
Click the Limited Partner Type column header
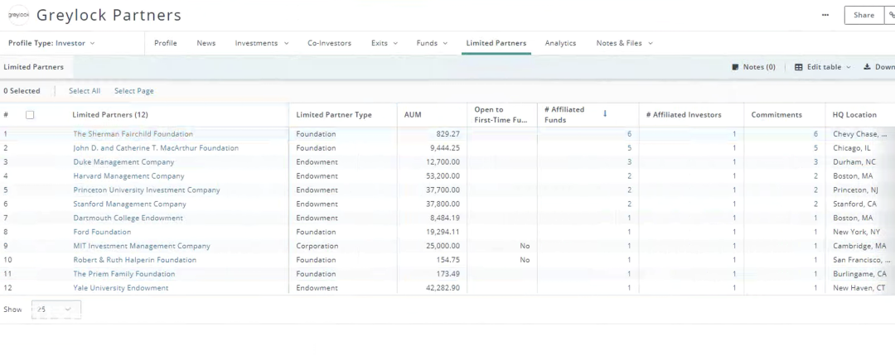click(334, 115)
